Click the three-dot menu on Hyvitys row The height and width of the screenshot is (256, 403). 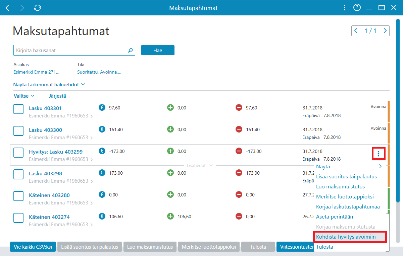point(378,154)
